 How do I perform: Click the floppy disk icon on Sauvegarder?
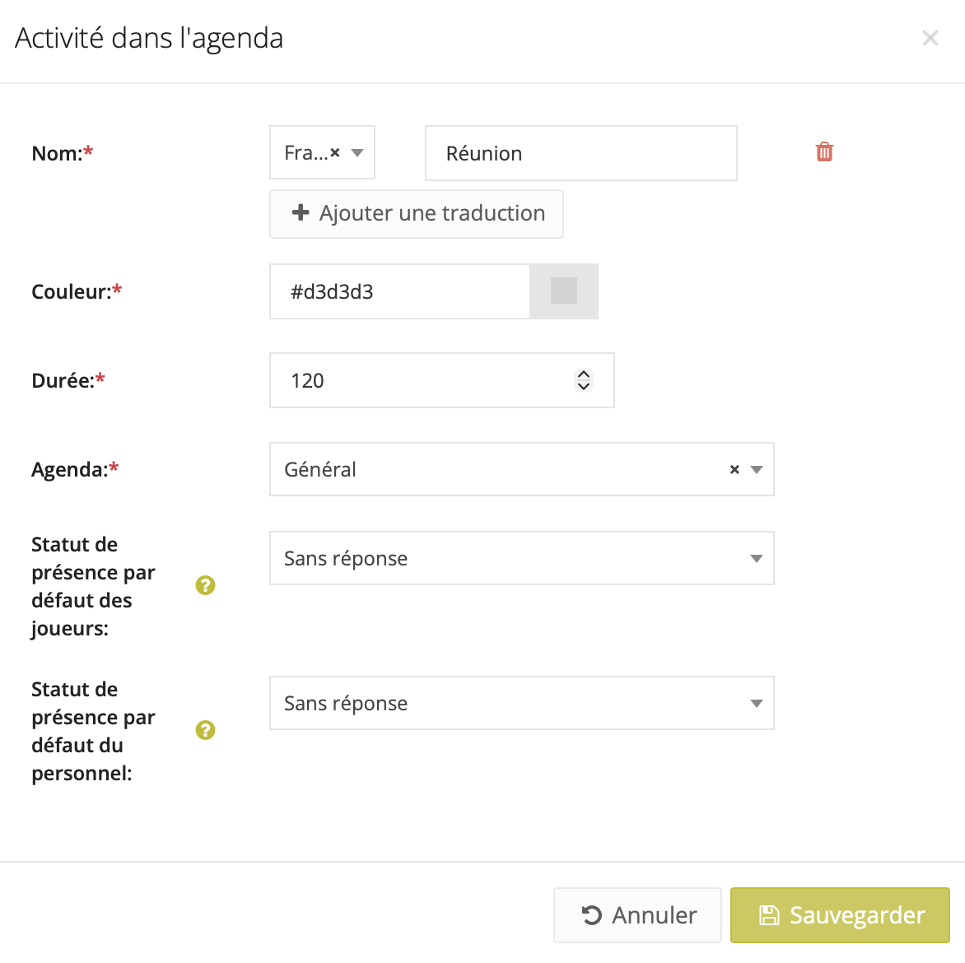tap(768, 915)
